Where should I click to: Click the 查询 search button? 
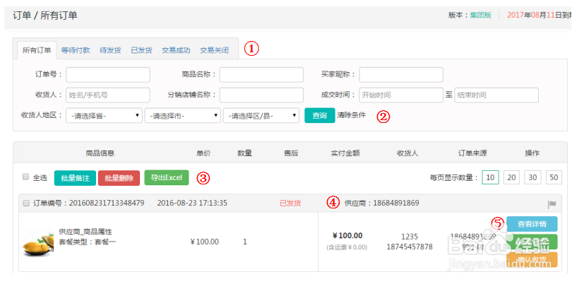tap(320, 116)
